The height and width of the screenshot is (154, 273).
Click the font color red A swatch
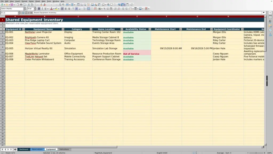[x=51, y=9]
